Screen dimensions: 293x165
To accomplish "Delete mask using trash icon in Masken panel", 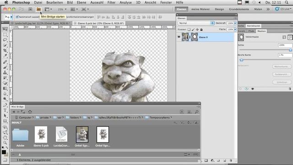I will pos(290,89).
